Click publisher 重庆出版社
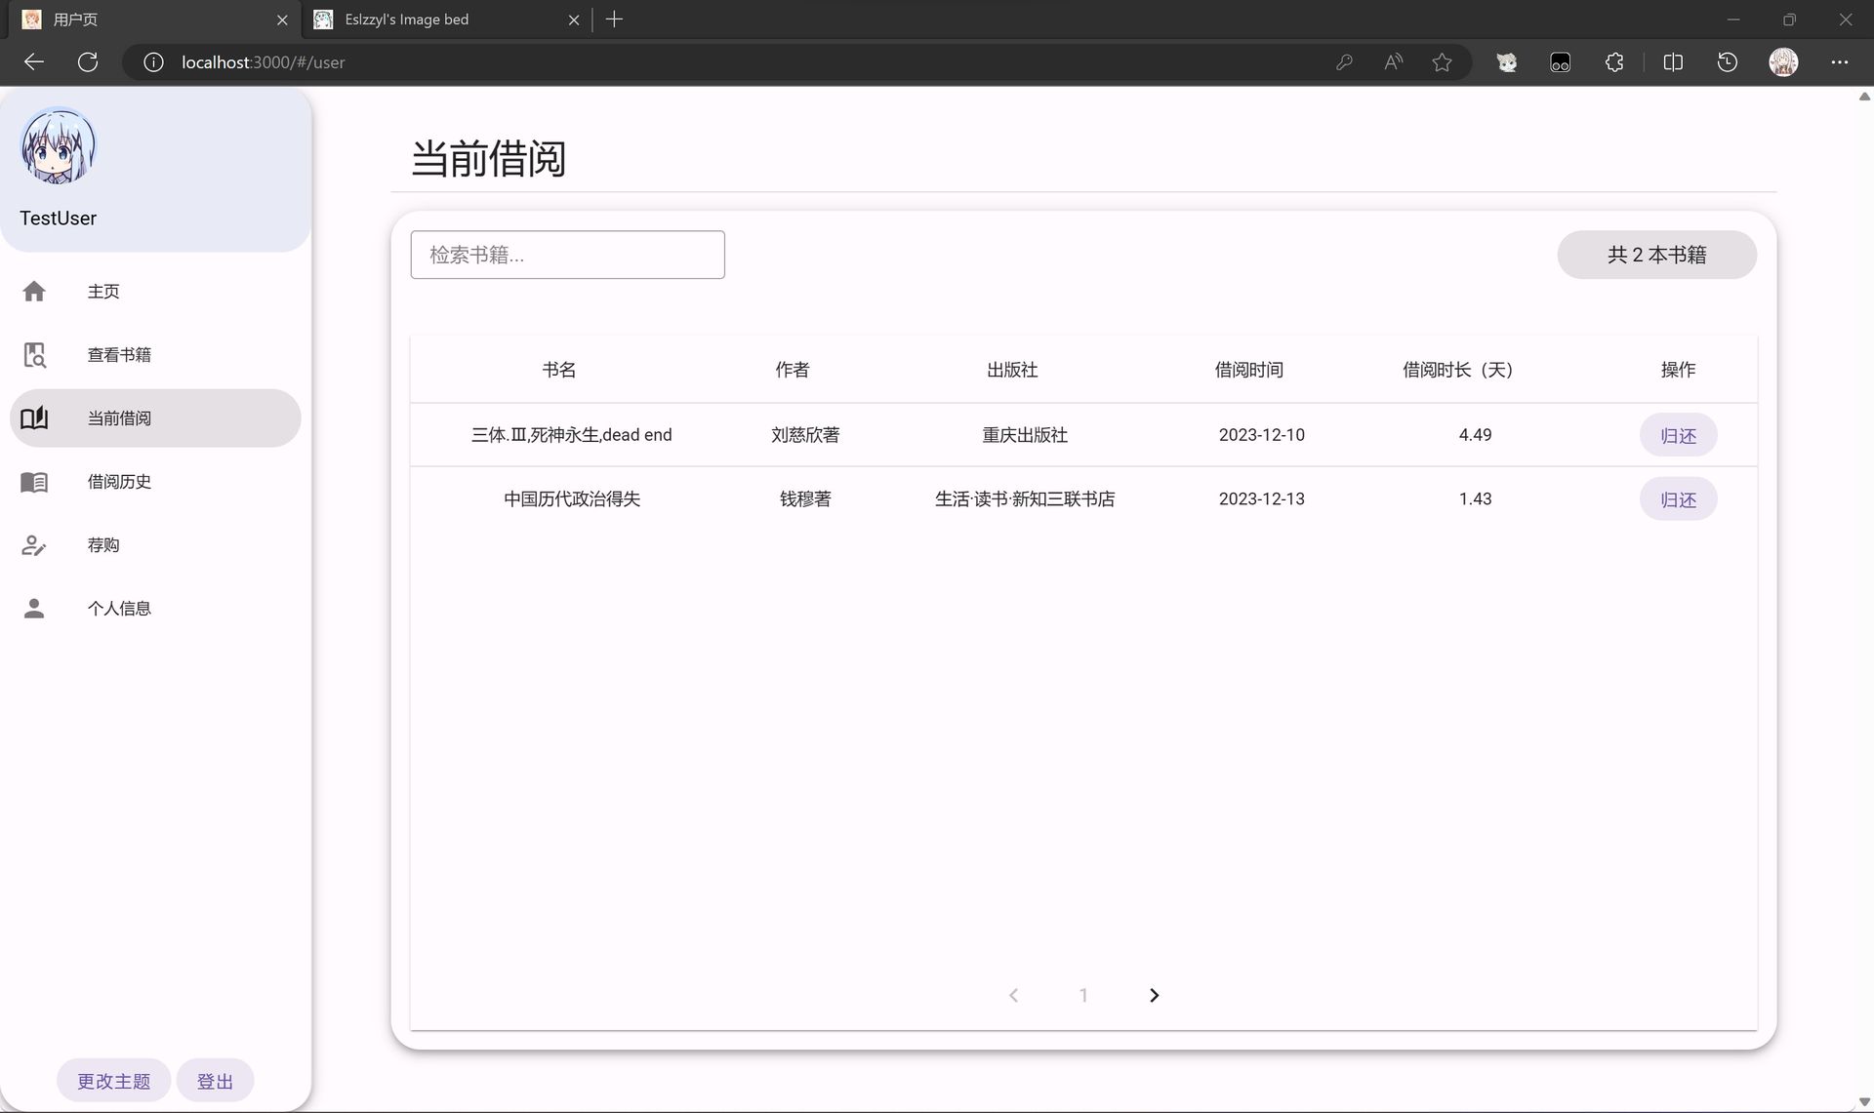This screenshot has height=1113, width=1874. [x=1025, y=435]
